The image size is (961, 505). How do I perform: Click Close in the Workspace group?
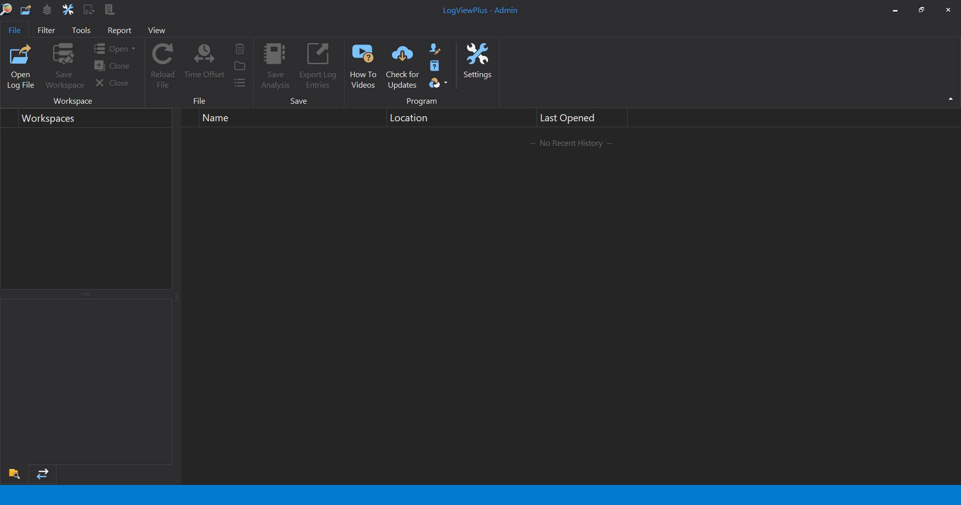click(112, 83)
